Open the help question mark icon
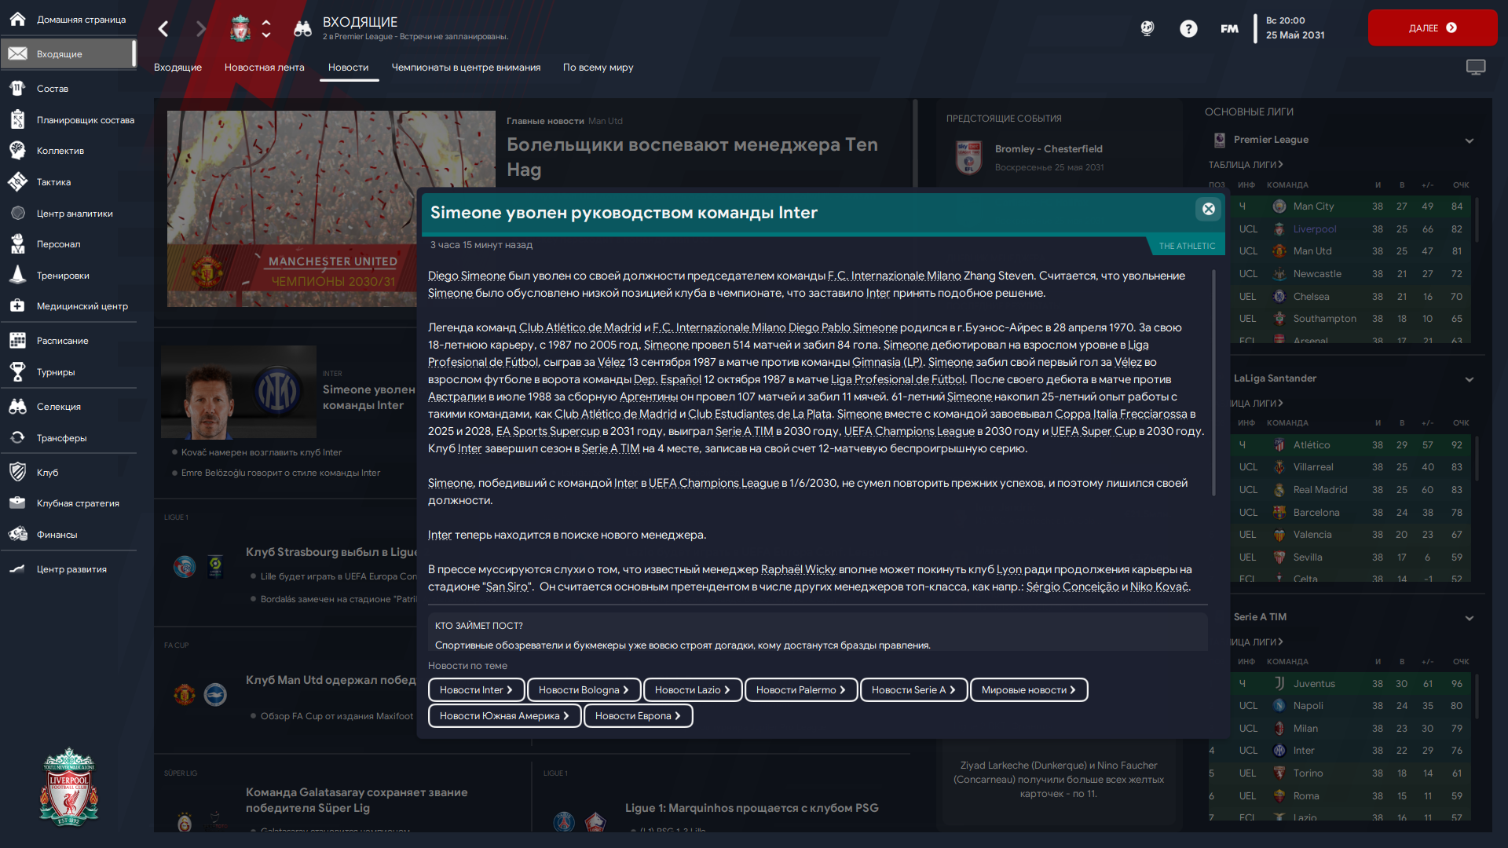The height and width of the screenshot is (848, 1508). (x=1188, y=29)
